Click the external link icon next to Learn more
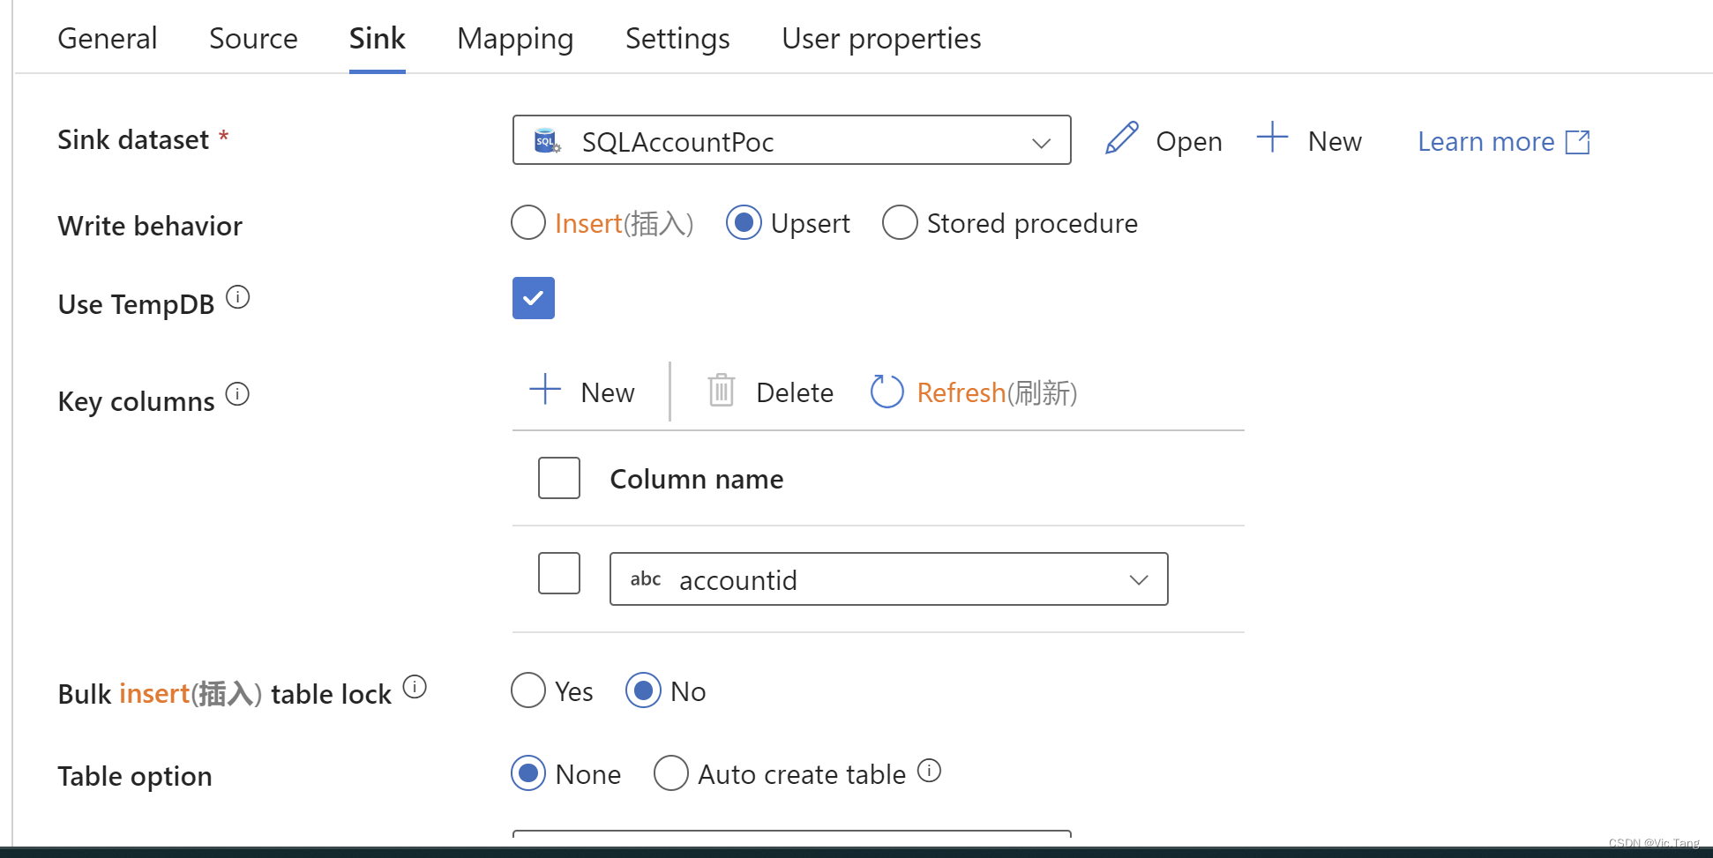Screen dimensions: 1713x858 click(1579, 141)
